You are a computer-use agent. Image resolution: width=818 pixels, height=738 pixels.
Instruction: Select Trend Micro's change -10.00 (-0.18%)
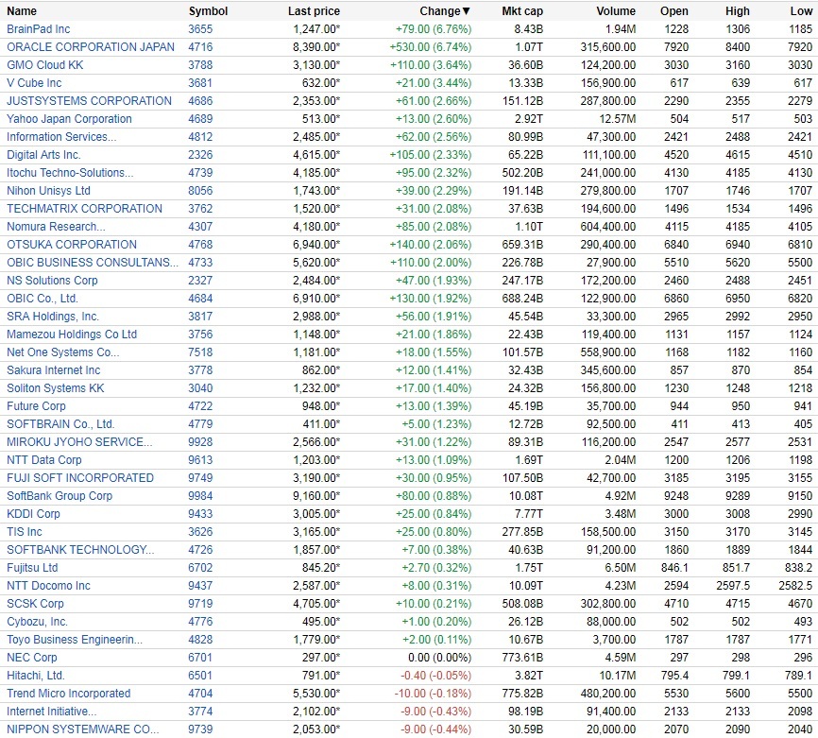coord(433,694)
